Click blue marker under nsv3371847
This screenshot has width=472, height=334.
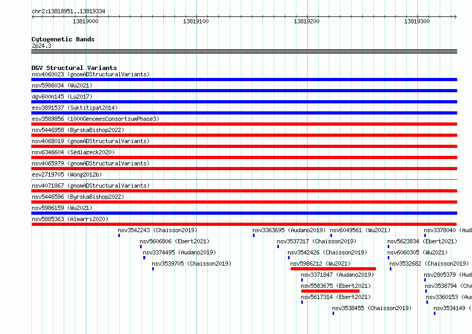302,280
